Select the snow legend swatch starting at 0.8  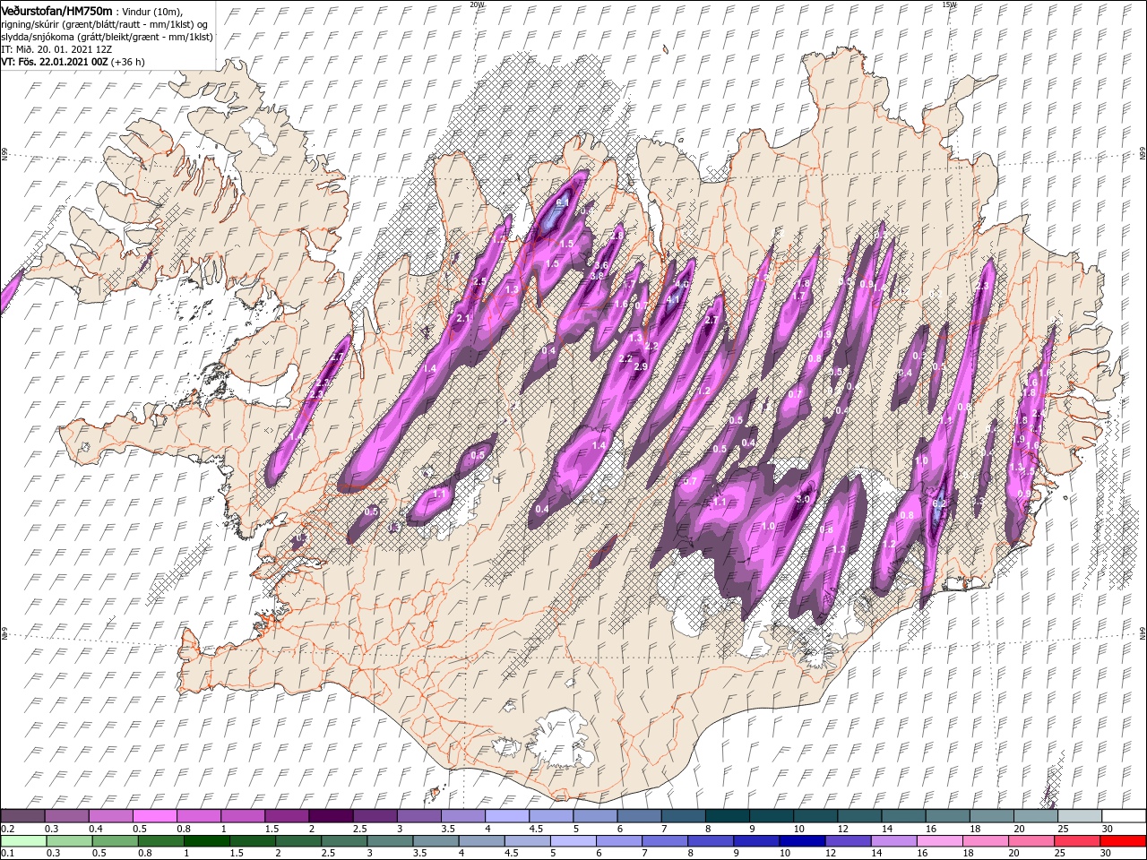pyautogui.click(x=198, y=815)
